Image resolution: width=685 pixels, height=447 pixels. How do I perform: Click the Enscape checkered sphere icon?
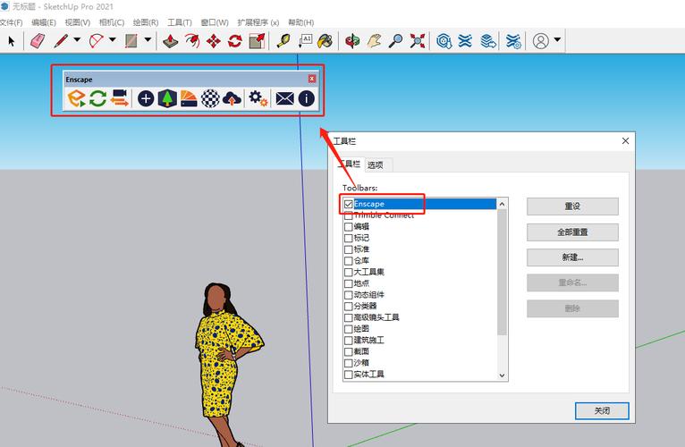pos(210,98)
